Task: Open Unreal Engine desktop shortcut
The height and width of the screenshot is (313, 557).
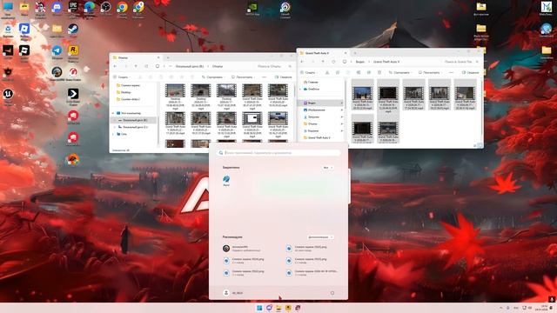Action: click(8, 96)
